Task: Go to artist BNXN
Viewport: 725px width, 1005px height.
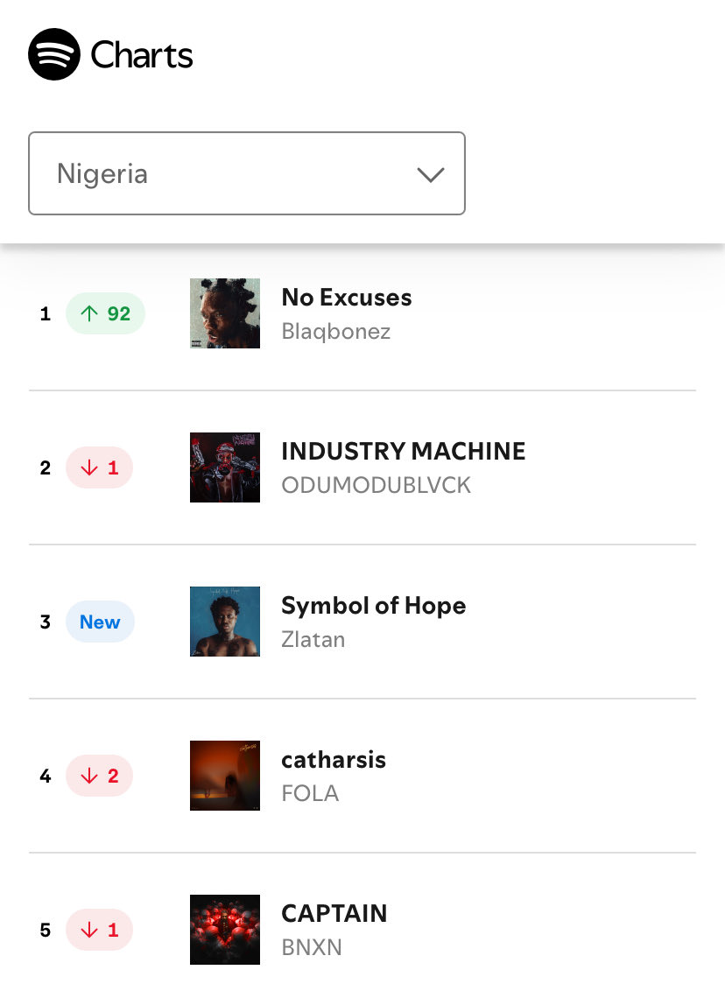Action: click(x=312, y=947)
